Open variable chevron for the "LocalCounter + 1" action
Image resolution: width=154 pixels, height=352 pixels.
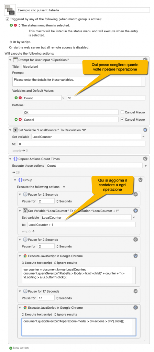coord(134,217)
